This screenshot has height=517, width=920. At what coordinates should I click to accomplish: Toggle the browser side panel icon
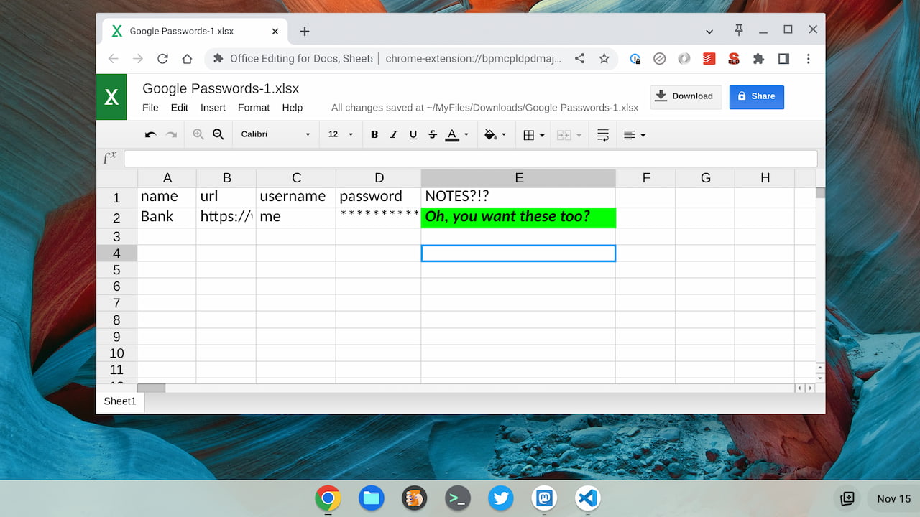pyautogui.click(x=783, y=59)
